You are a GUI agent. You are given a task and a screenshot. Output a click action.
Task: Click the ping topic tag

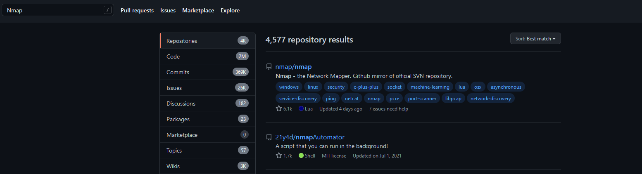click(x=331, y=99)
